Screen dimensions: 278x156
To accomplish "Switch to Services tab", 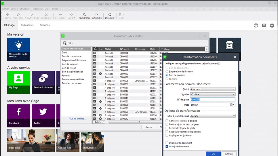I will pyautogui.click(x=45, y=25).
